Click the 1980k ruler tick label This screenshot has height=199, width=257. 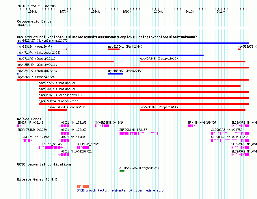coord(95,12)
